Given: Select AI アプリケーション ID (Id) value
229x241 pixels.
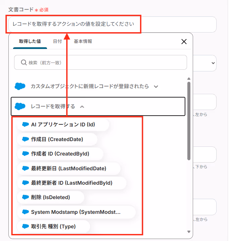Looking at the screenshot, I should click(x=63, y=124).
